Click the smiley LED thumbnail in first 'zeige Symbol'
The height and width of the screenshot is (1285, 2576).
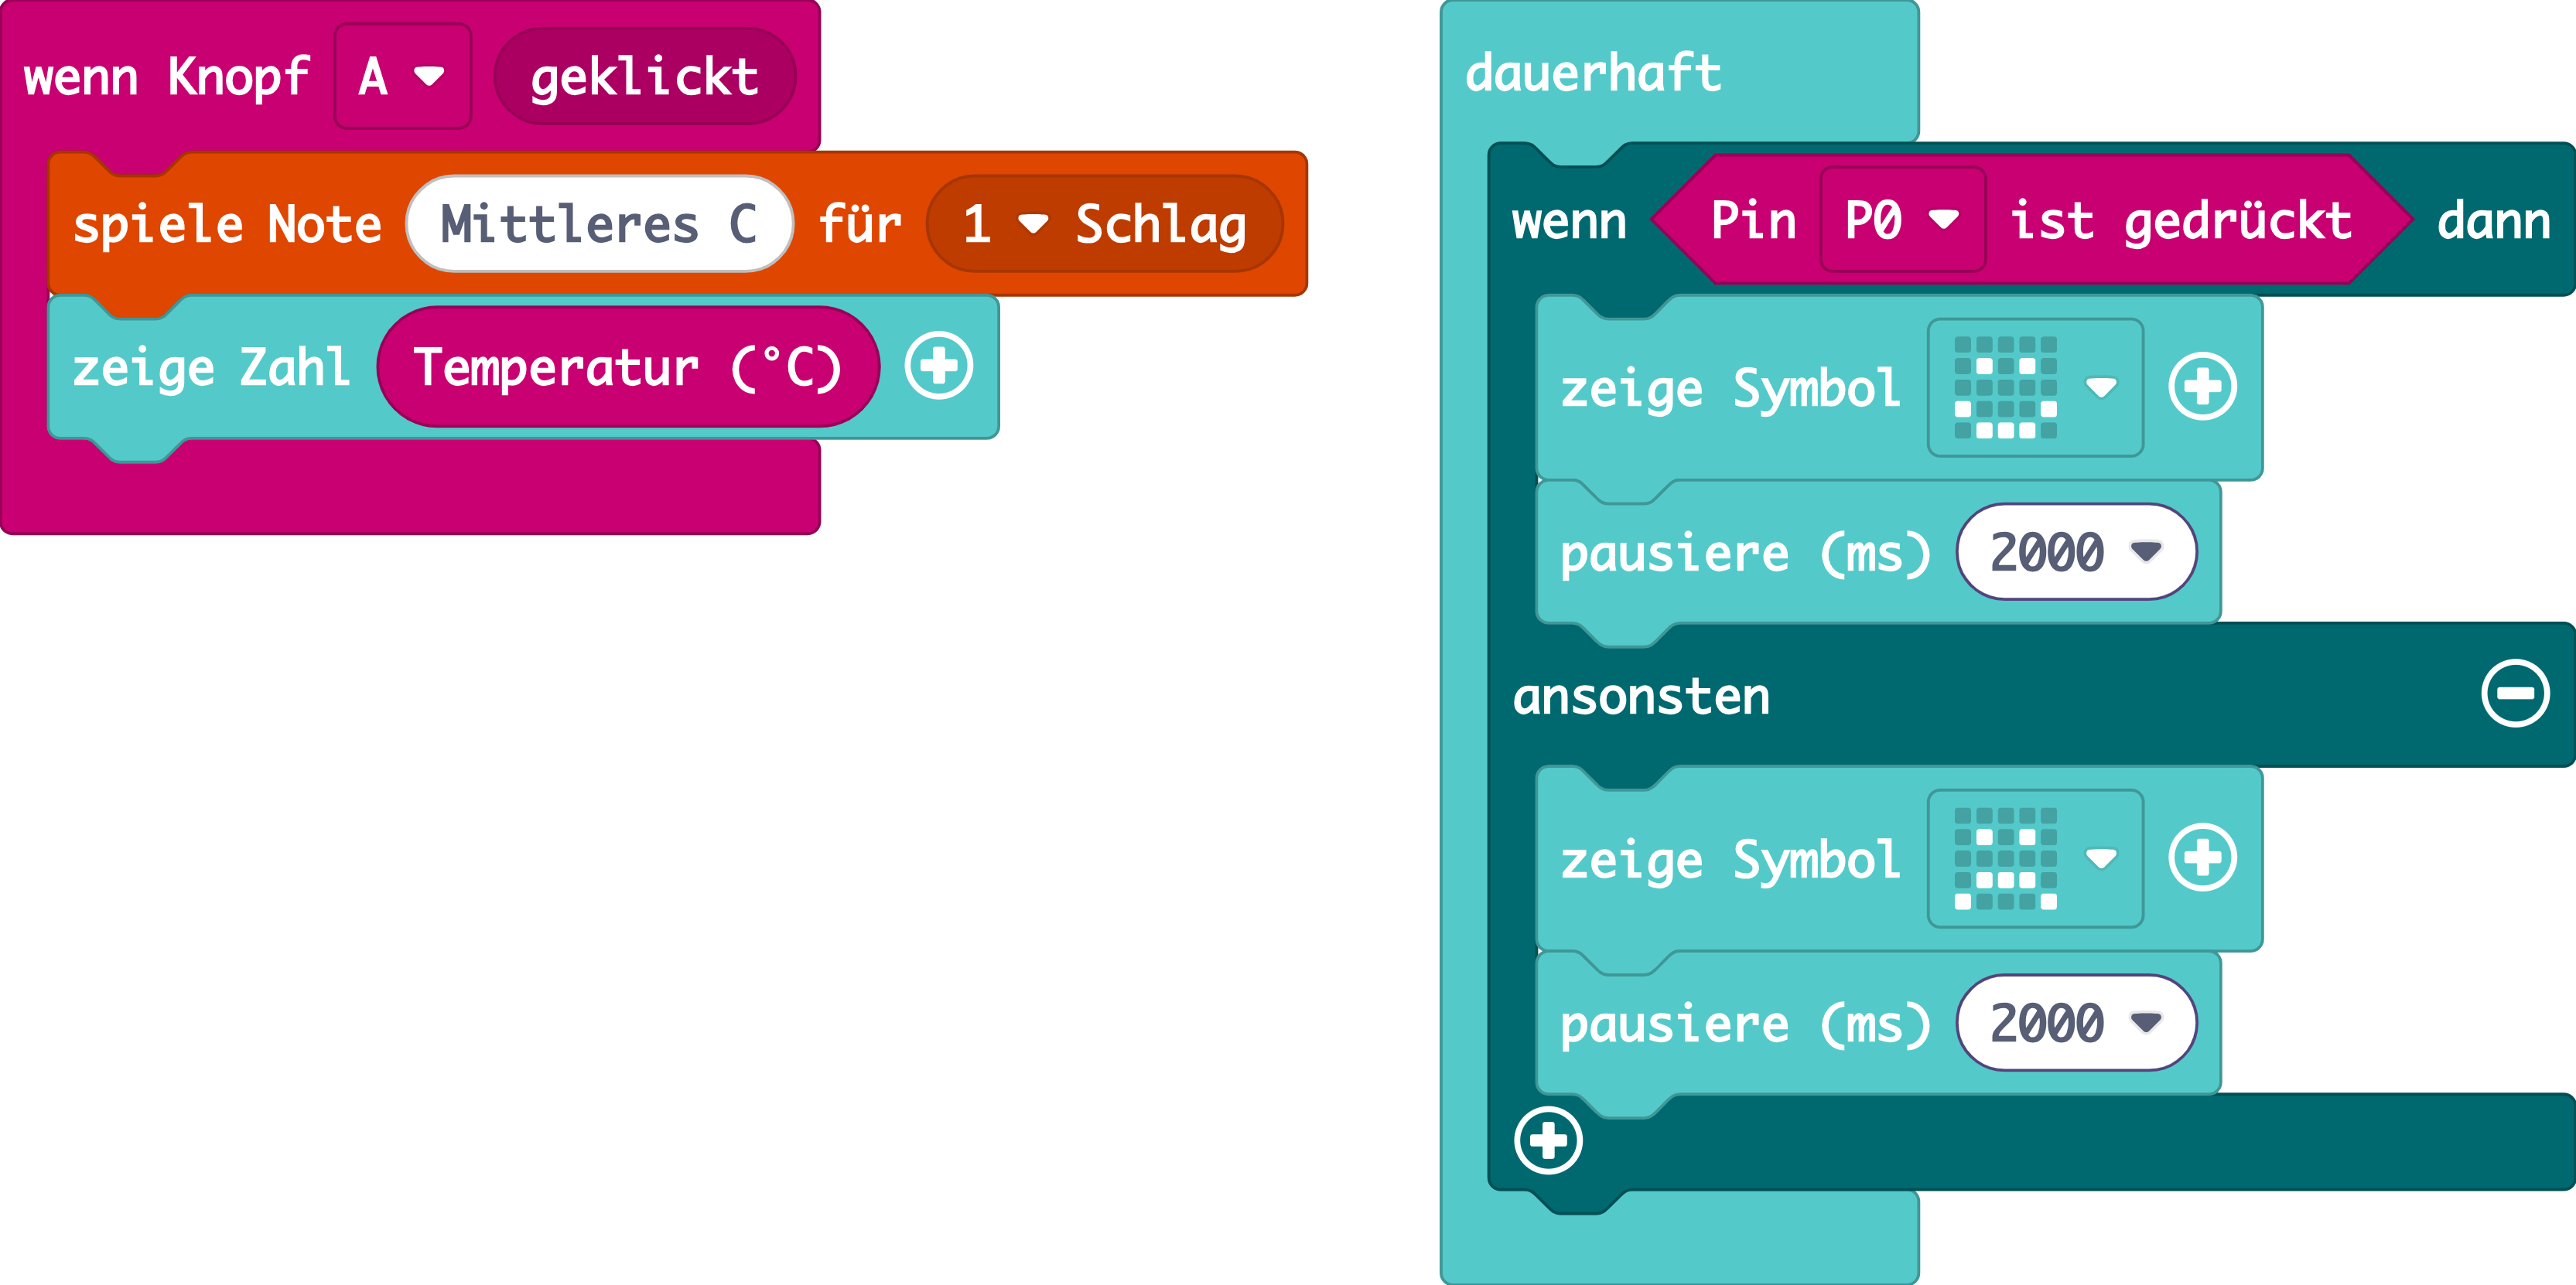coord(2006,387)
